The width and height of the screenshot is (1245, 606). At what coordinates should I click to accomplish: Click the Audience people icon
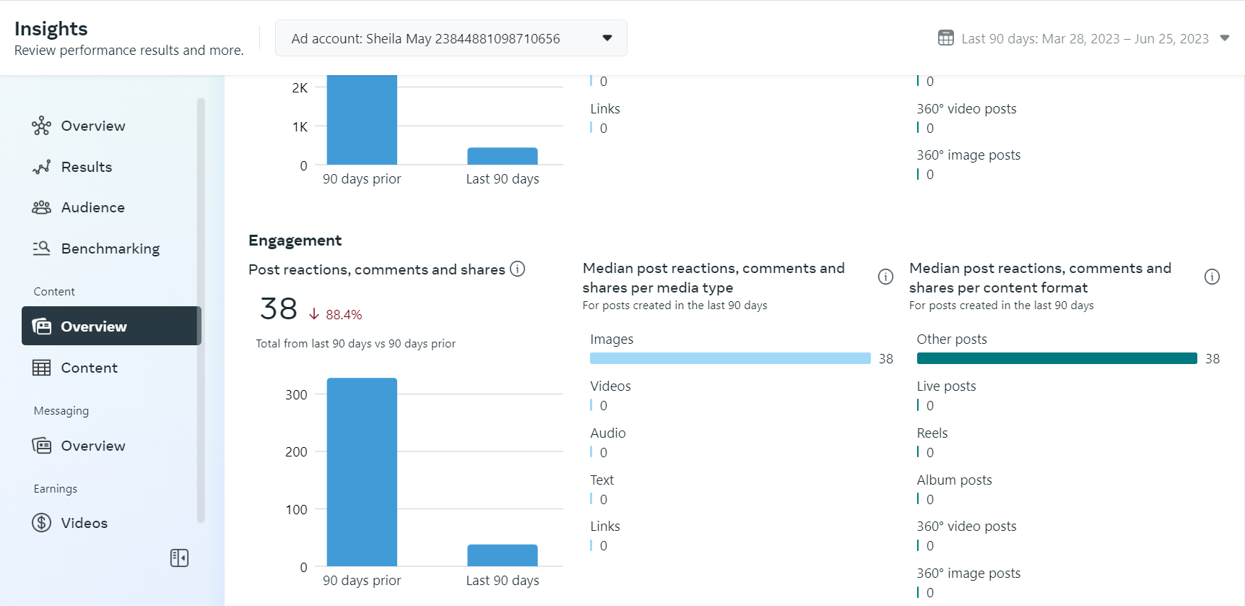pos(41,207)
